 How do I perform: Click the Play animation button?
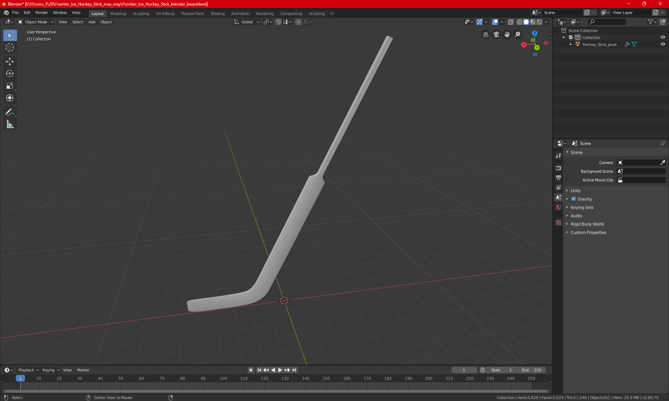coord(280,370)
